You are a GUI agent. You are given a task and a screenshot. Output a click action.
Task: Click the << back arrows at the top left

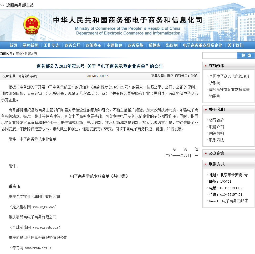2,5
